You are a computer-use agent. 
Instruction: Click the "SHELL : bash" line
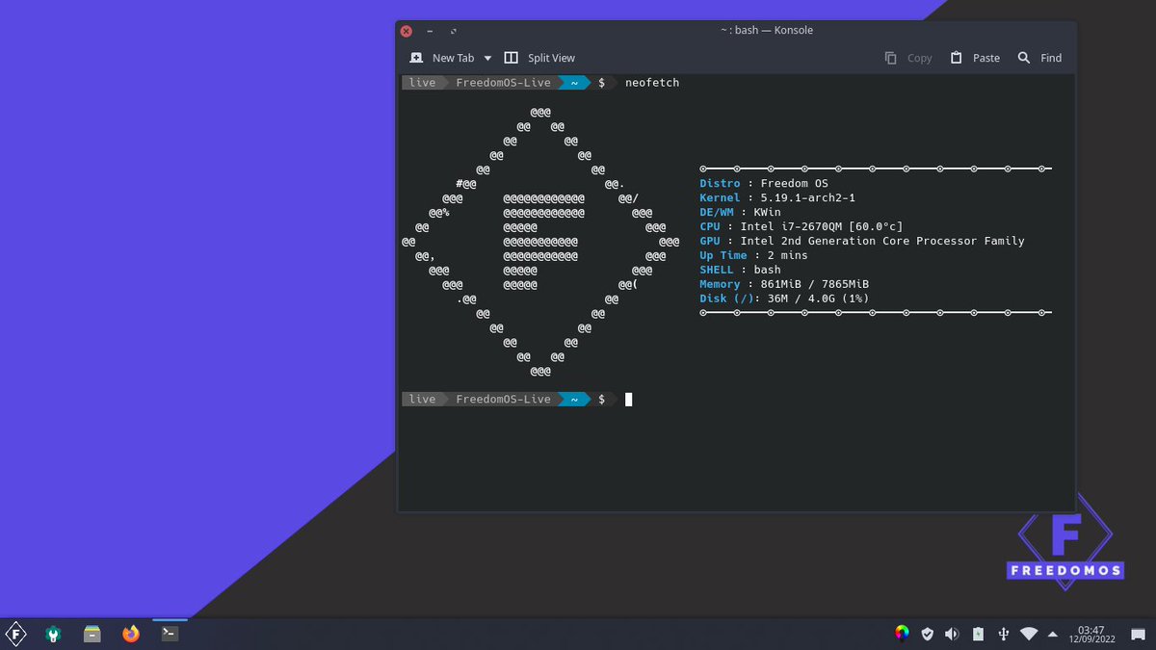point(740,270)
